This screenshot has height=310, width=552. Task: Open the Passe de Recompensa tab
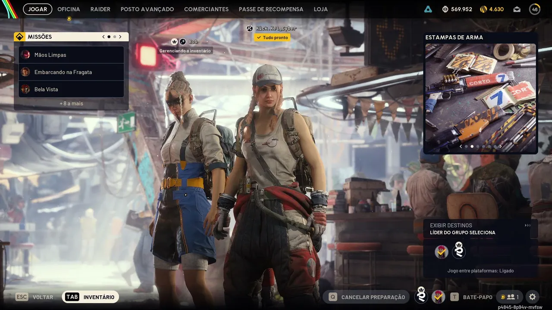(271, 9)
